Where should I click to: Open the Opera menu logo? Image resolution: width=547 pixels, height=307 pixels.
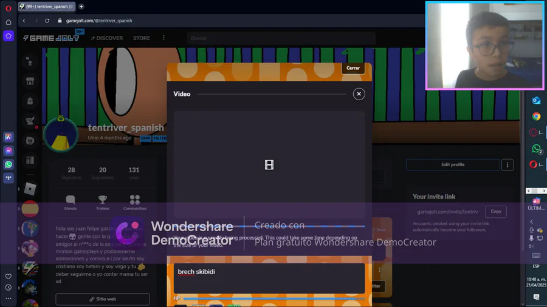[x=9, y=8]
